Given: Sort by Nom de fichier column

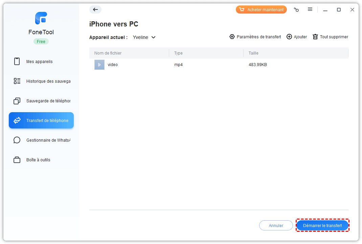Looking at the screenshot, I should pos(108,53).
